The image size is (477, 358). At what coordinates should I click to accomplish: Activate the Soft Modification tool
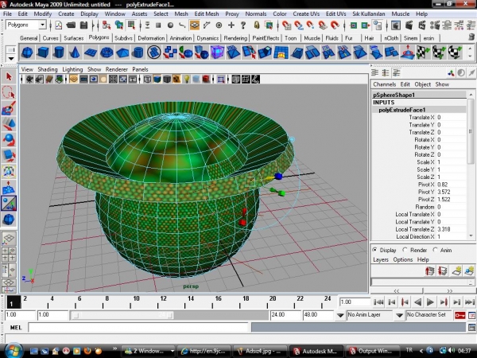(9, 188)
